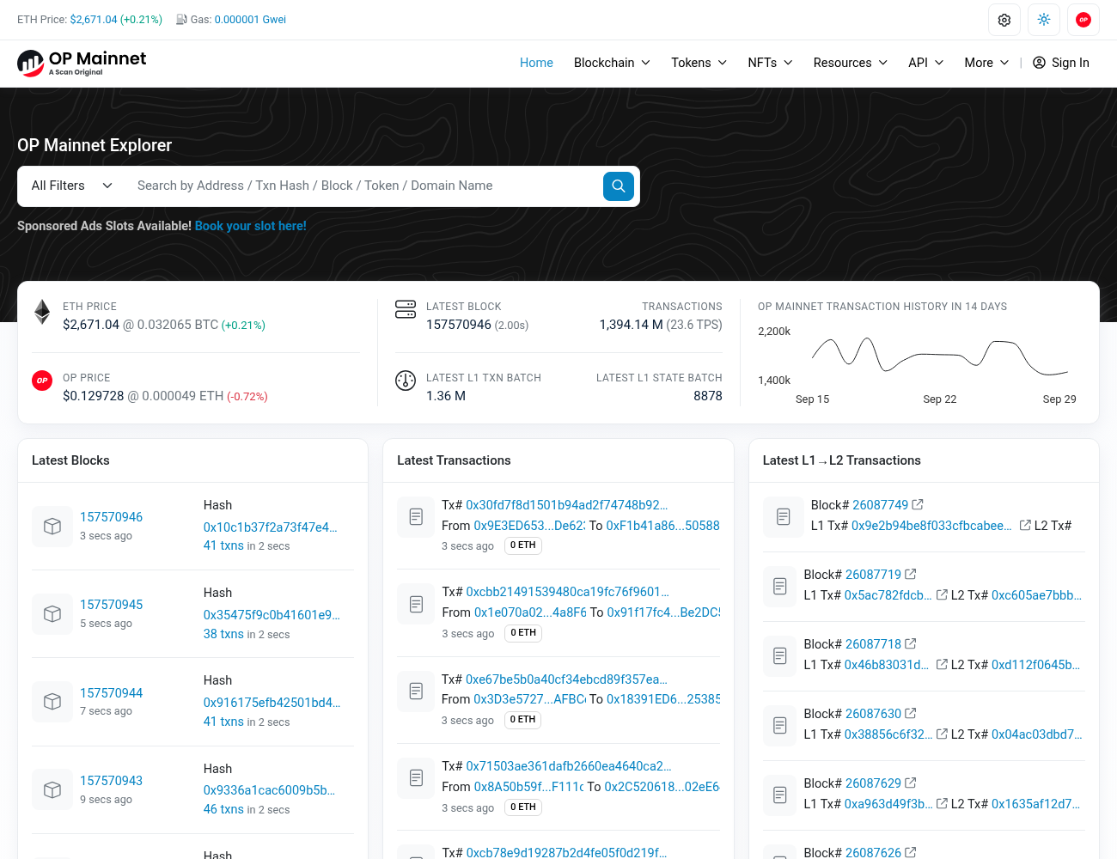Click latest block number 157570946 in stats
The width and height of the screenshot is (1117, 859).
(459, 325)
